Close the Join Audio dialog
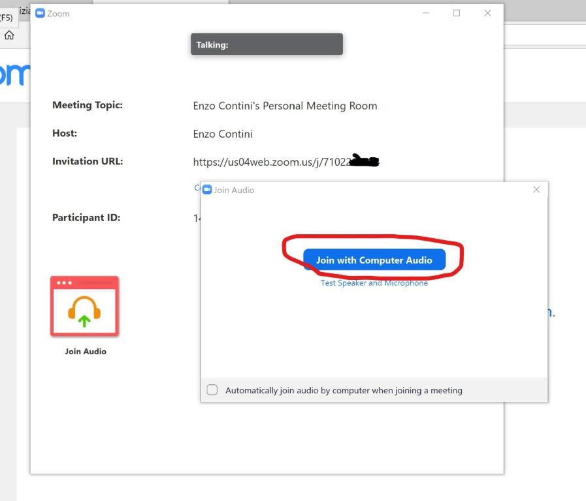This screenshot has width=586, height=501. tap(536, 190)
